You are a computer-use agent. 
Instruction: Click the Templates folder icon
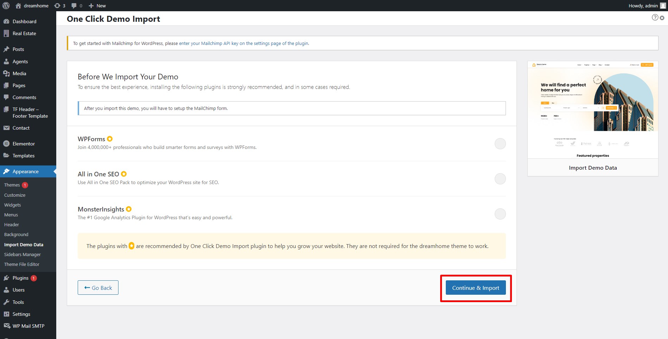tap(6, 156)
